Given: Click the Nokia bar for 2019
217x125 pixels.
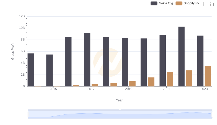Looking at the screenshot, I should pos(125,62).
